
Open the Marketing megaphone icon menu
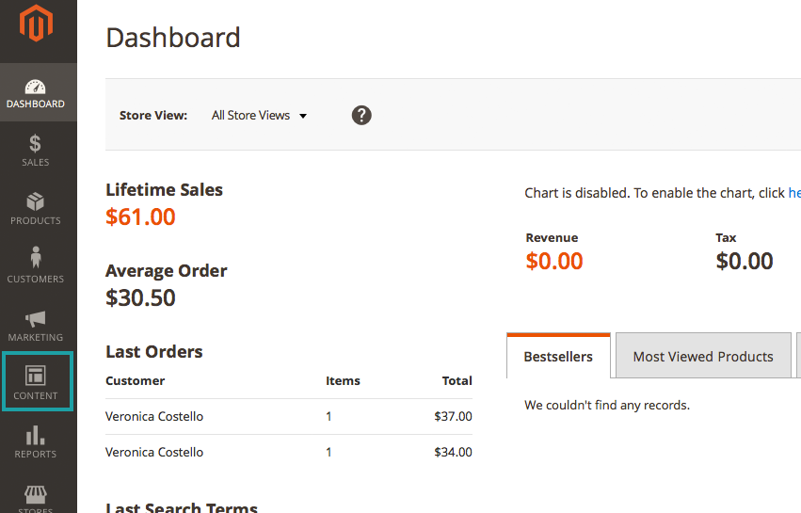click(x=36, y=326)
